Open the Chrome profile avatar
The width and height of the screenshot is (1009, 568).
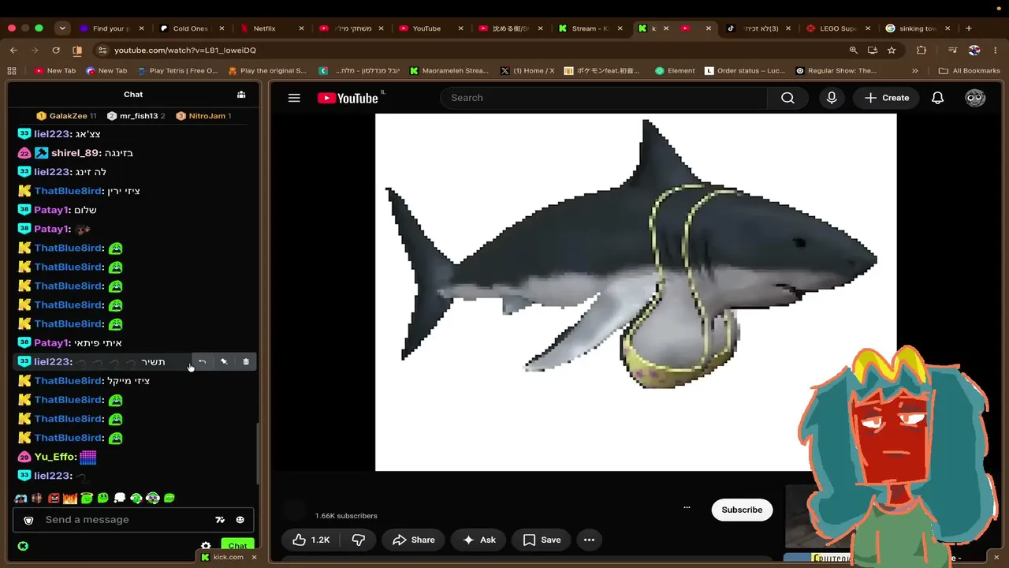pos(974,50)
